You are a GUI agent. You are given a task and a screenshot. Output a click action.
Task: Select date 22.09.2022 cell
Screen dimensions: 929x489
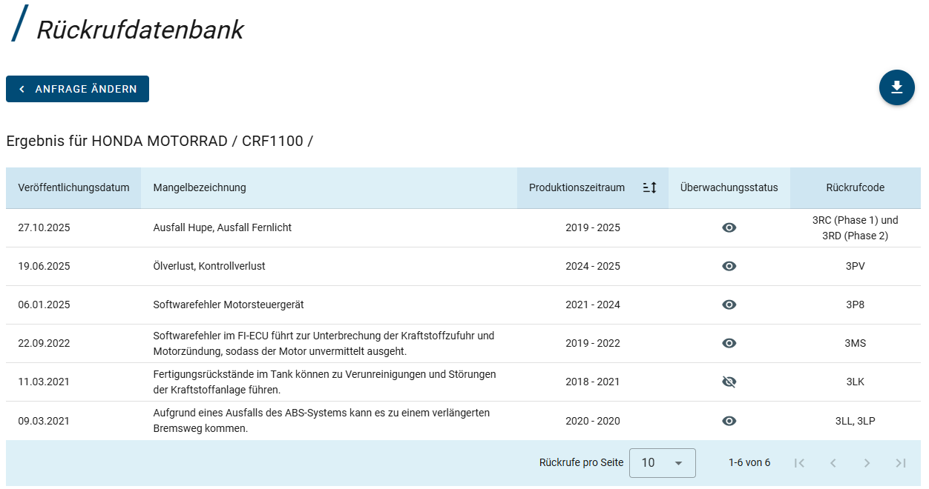(x=44, y=343)
